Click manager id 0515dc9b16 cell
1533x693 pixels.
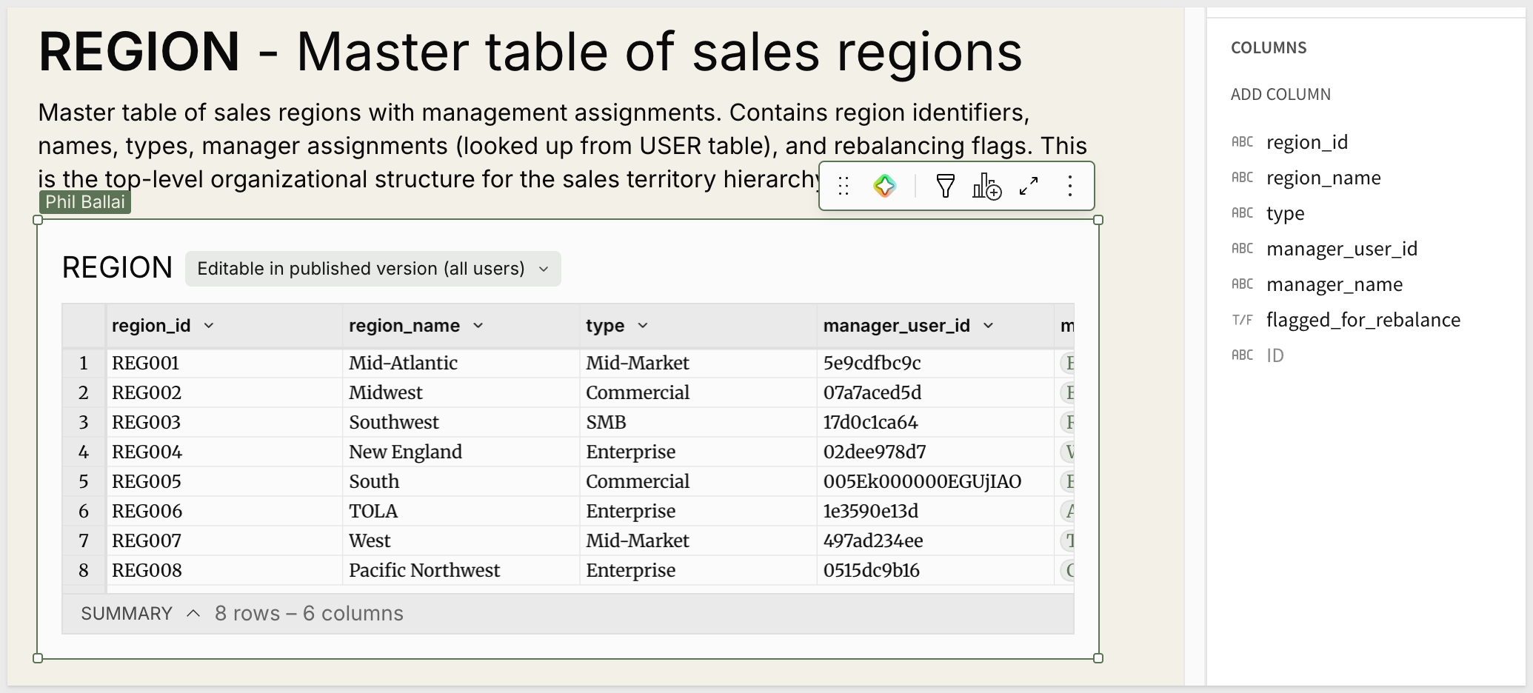click(935, 571)
